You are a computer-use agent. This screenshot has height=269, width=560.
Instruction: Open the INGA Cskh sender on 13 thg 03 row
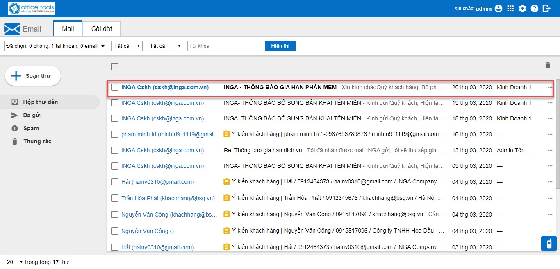pos(162,150)
